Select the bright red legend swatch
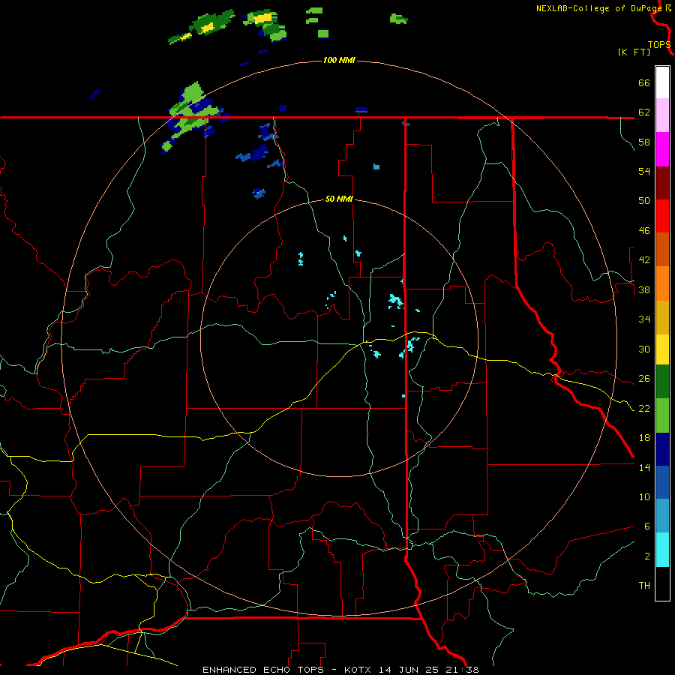 pyautogui.click(x=662, y=216)
